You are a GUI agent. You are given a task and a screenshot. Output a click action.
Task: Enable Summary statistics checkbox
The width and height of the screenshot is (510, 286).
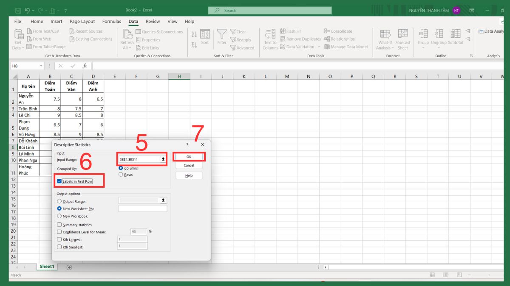[x=59, y=225]
